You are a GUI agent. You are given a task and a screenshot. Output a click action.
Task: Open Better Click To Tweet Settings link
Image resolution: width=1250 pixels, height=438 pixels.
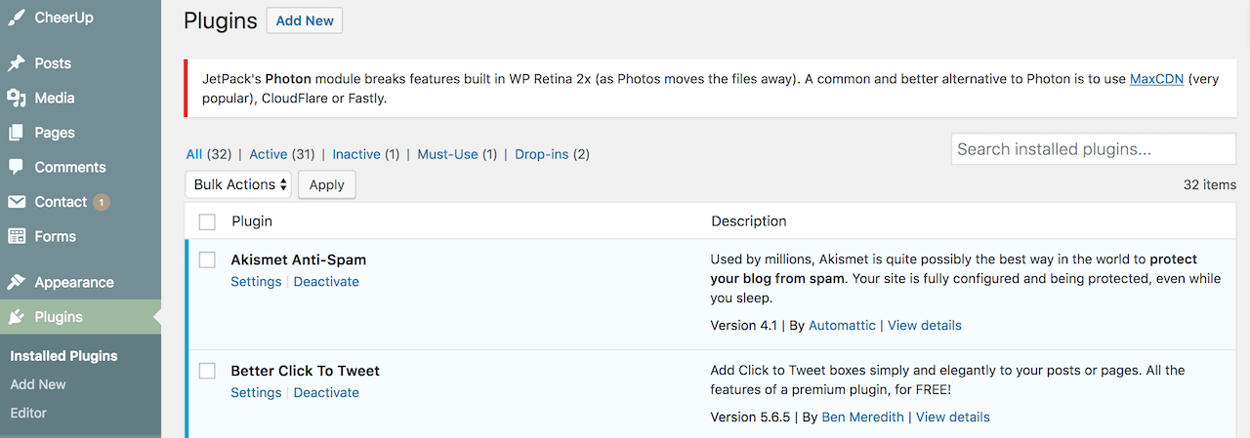click(x=256, y=392)
